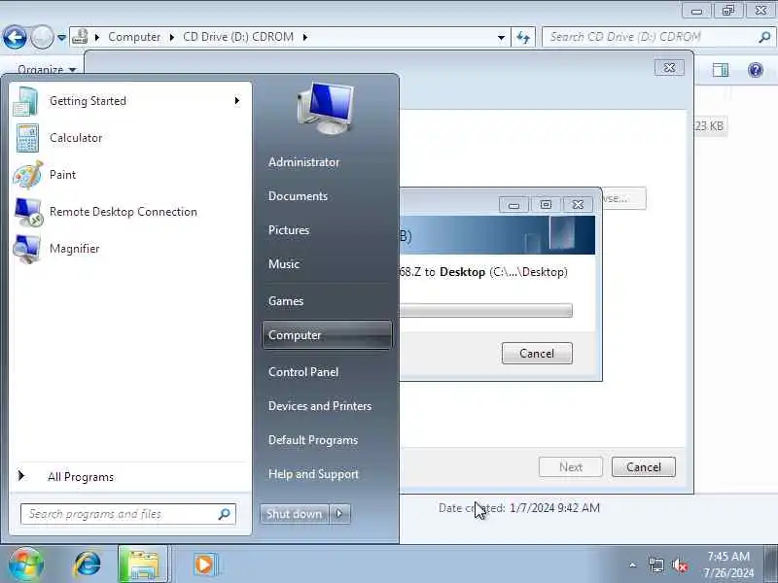Launch Calculator from the Start menu

point(128,138)
